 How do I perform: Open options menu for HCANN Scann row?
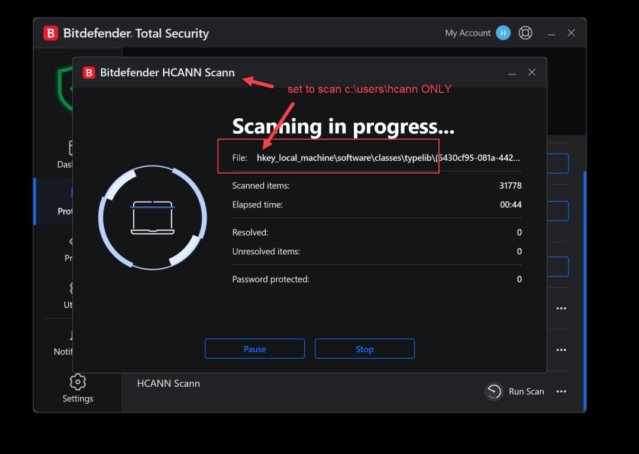(561, 392)
